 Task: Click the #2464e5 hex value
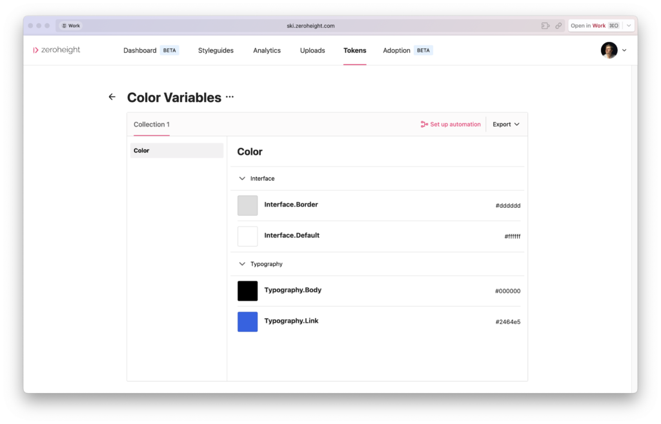tap(507, 322)
